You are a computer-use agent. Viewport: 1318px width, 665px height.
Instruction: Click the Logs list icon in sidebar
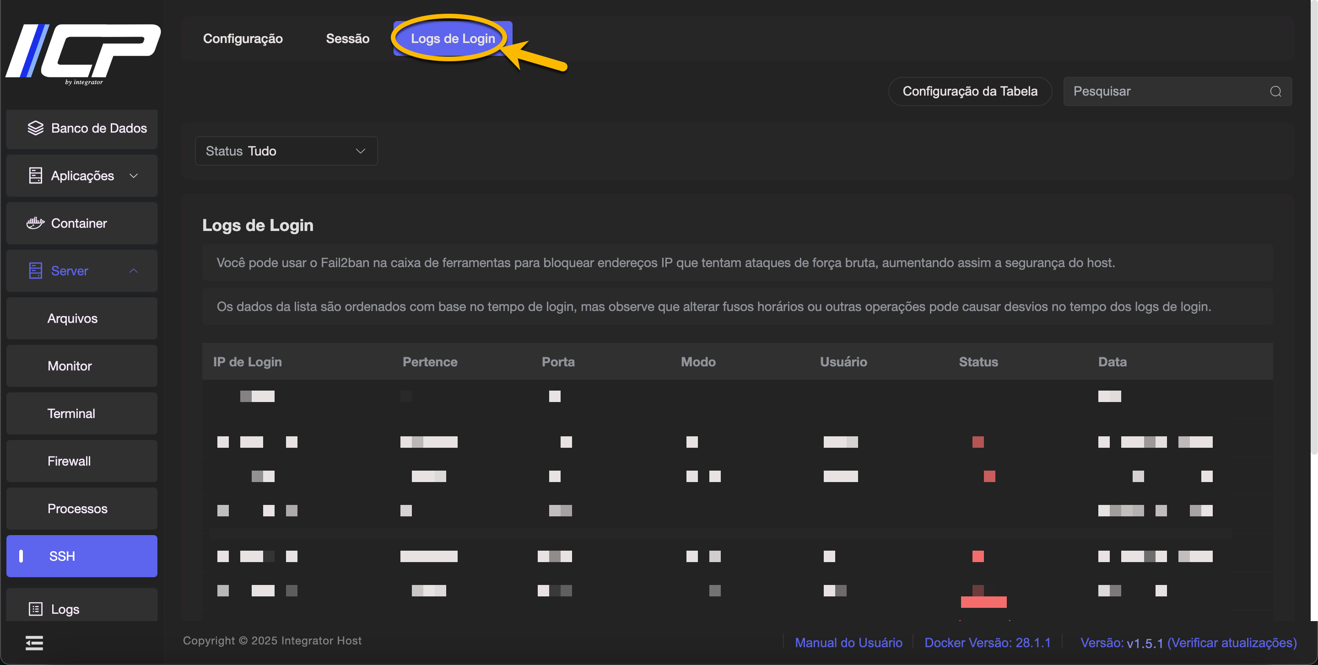[35, 609]
